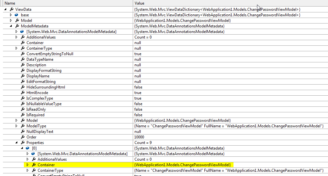The width and height of the screenshot is (328, 176).
Task: Click the Order value 10000
Action: (139, 137)
